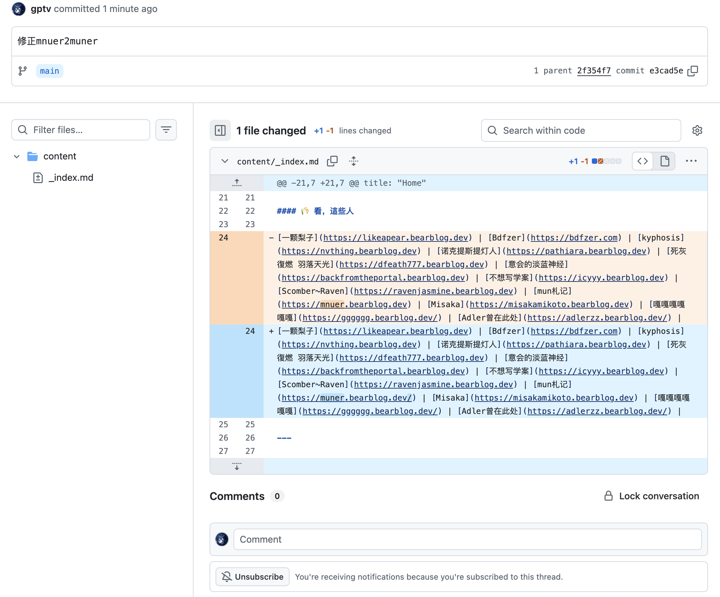This screenshot has height=597, width=720.
Task: Click the diffstat colored blocks
Action: pyautogui.click(x=606, y=161)
